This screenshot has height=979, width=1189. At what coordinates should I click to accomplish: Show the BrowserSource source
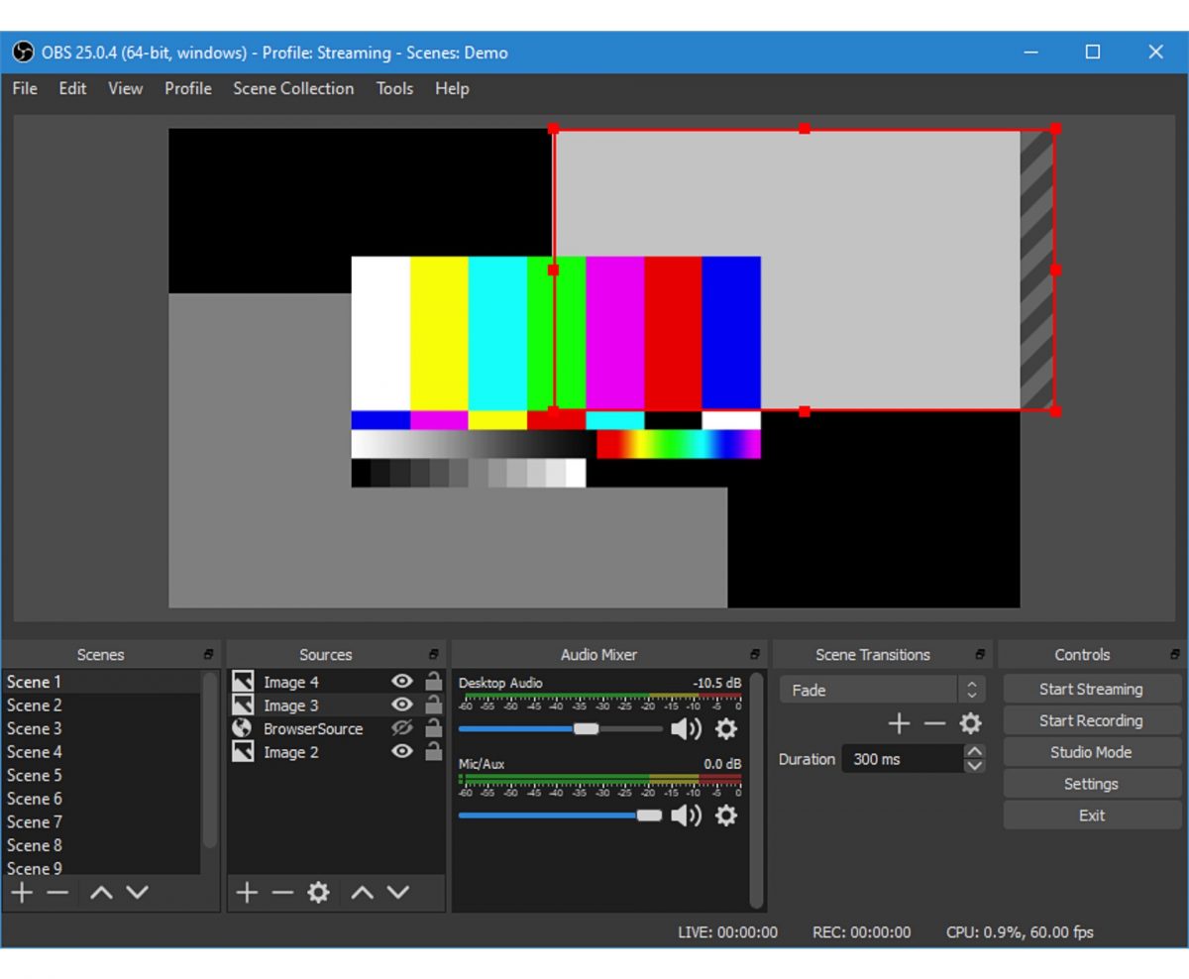(401, 728)
